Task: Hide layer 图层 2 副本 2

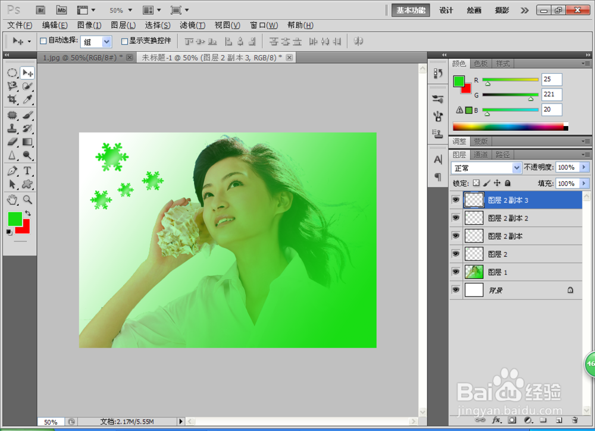Action: (456, 218)
